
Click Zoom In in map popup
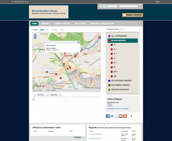pyautogui.click(x=49, y=50)
